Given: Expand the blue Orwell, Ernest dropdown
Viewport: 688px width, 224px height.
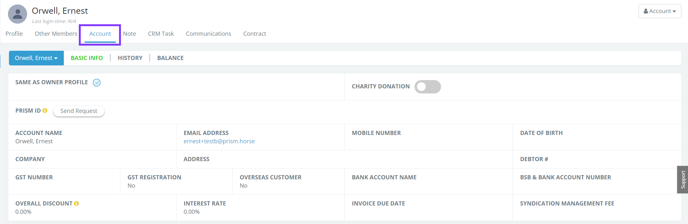Looking at the screenshot, I should point(36,58).
